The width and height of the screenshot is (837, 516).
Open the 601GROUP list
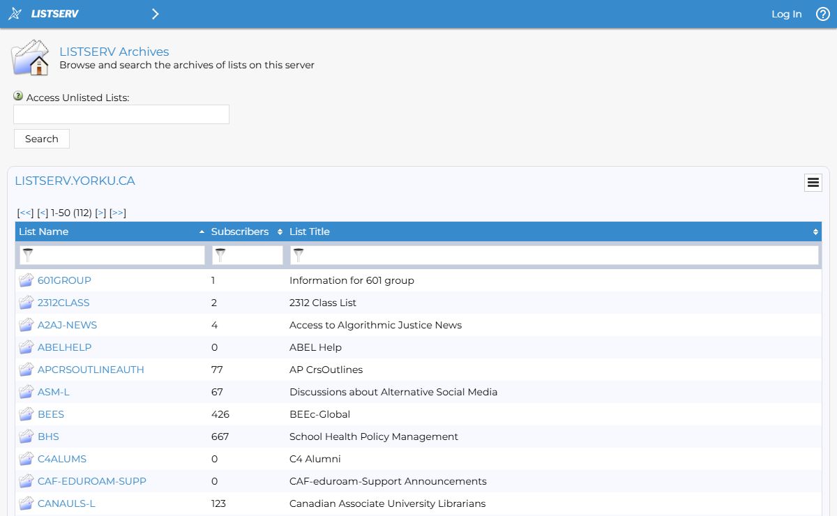(64, 280)
